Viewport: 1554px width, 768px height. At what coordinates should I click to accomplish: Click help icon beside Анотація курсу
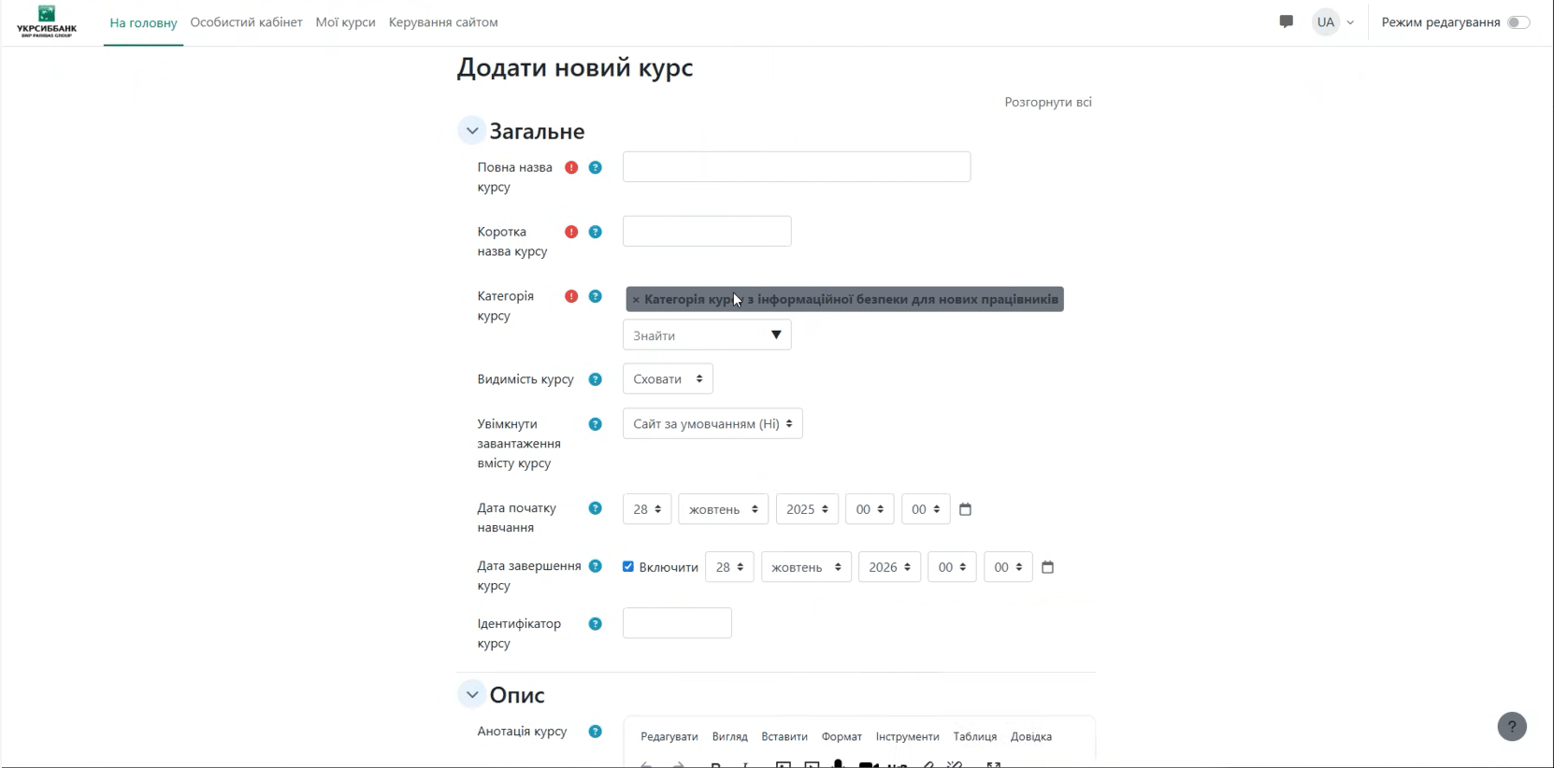point(595,732)
